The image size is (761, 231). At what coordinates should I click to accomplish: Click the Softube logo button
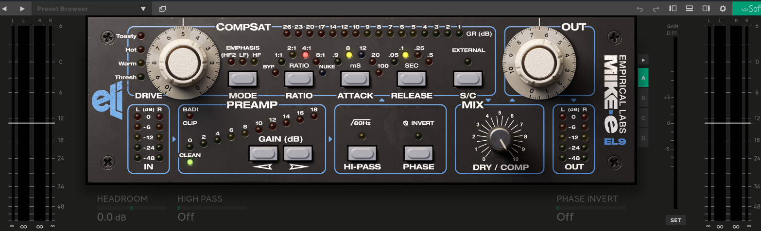(x=746, y=8)
